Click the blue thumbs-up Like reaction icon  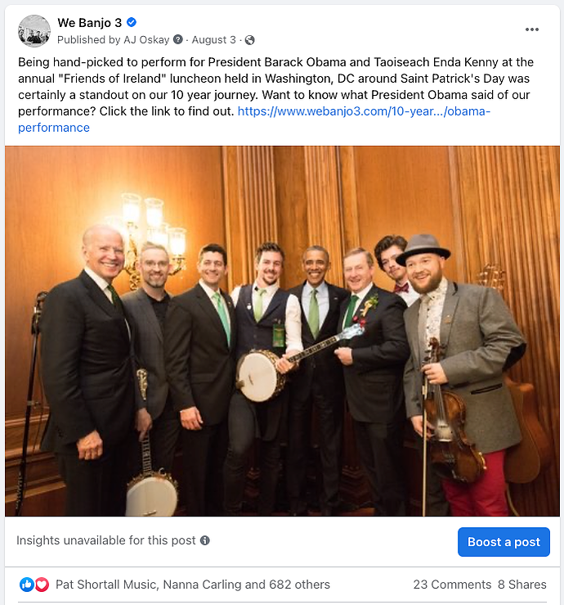[x=27, y=585]
